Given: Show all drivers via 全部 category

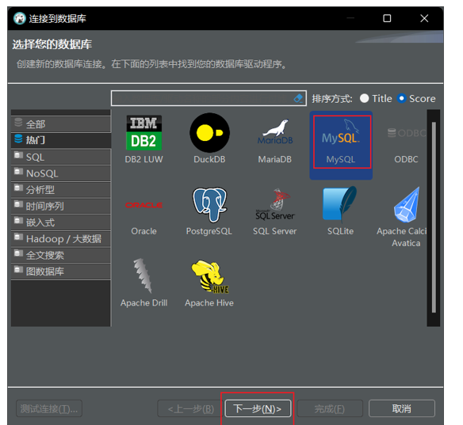Looking at the screenshot, I should [x=61, y=124].
